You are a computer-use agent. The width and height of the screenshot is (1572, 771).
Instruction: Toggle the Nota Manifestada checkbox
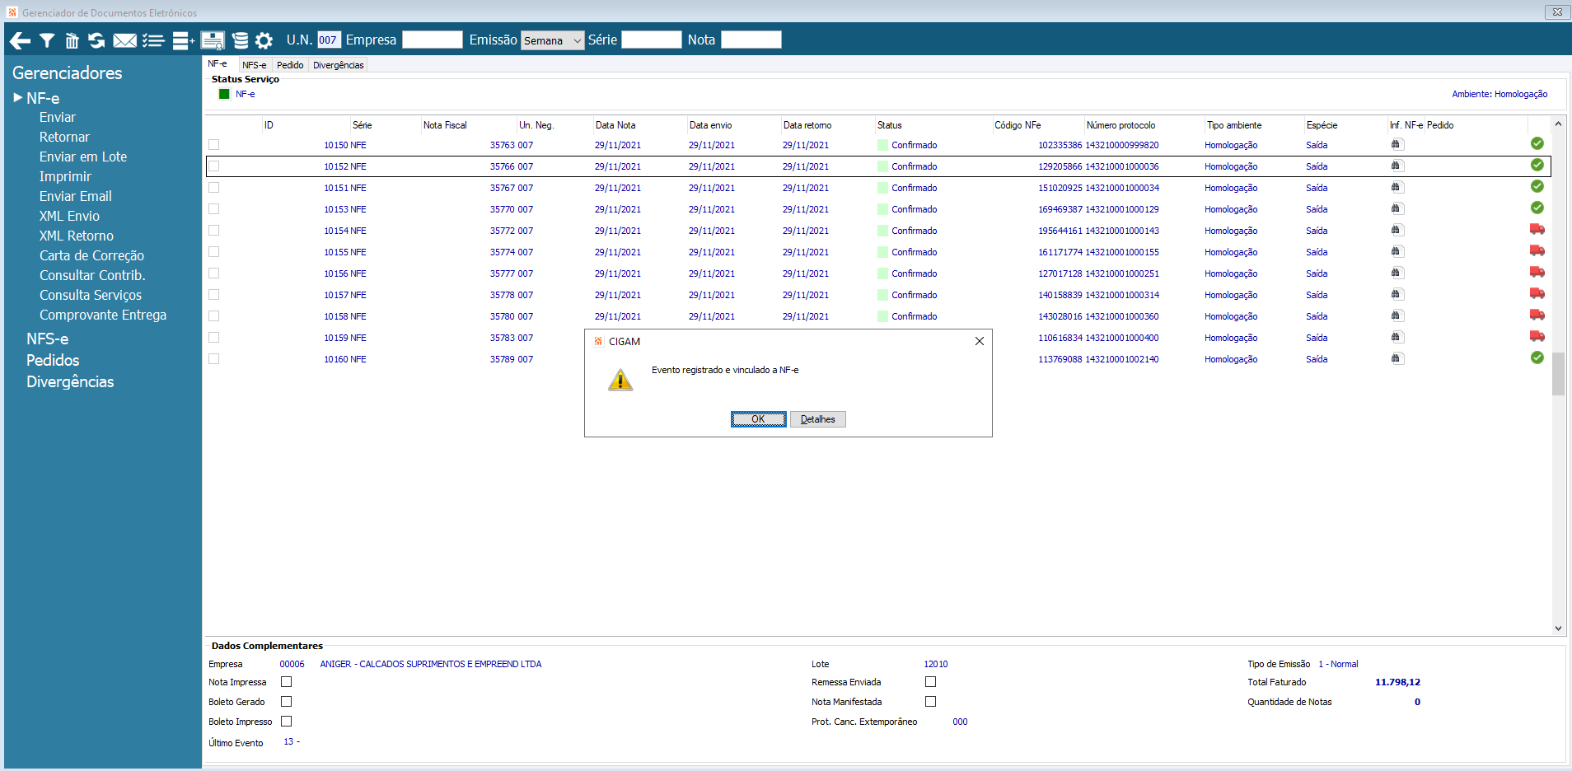pyautogui.click(x=931, y=702)
